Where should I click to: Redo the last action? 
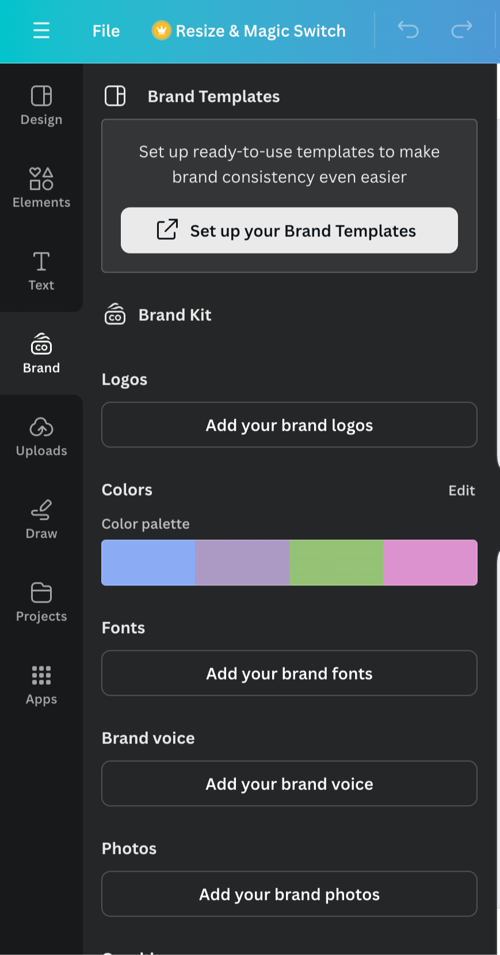(461, 29)
